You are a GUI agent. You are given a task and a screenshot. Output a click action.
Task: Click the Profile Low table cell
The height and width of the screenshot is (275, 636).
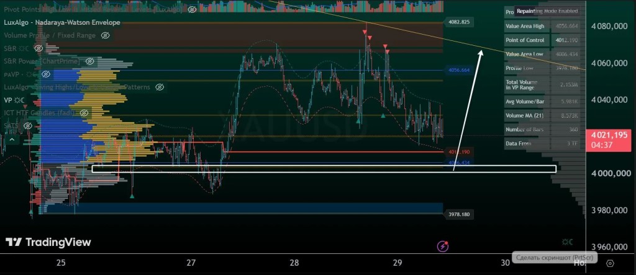point(527,68)
